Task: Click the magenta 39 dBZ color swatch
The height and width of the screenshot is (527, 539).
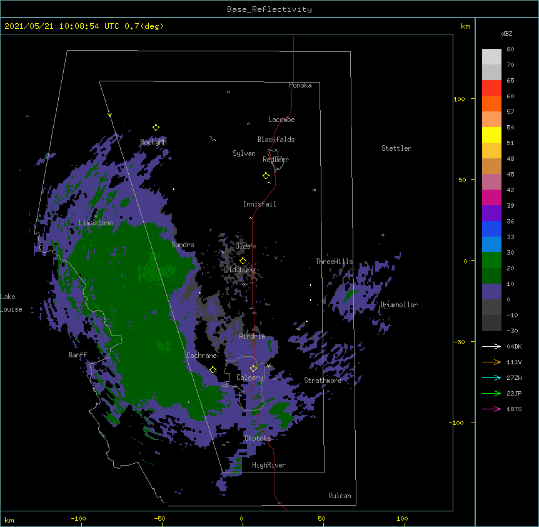Action: [491, 197]
